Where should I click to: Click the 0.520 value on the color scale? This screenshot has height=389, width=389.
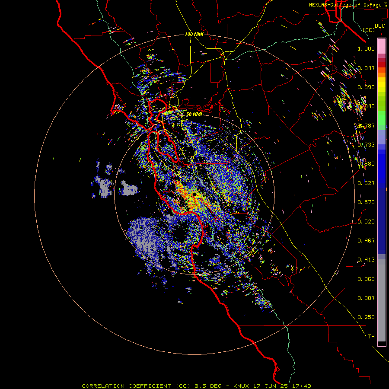366,222
